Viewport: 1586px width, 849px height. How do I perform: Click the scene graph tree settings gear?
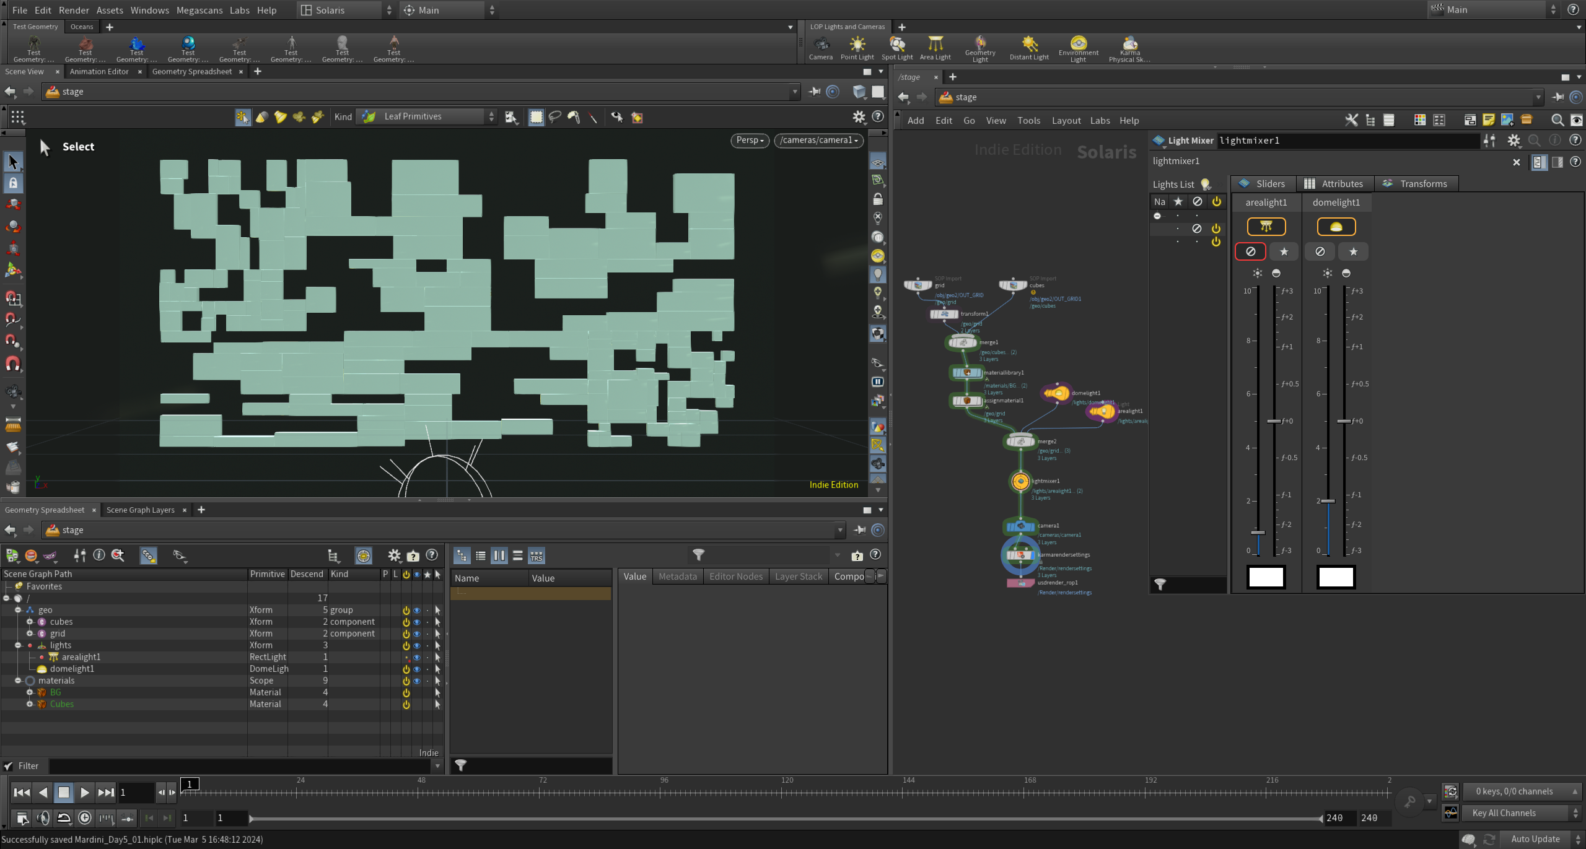click(x=394, y=555)
